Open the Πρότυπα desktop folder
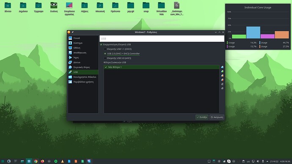The width and height of the screenshot is (292, 164). pyautogui.click(x=115, y=8)
